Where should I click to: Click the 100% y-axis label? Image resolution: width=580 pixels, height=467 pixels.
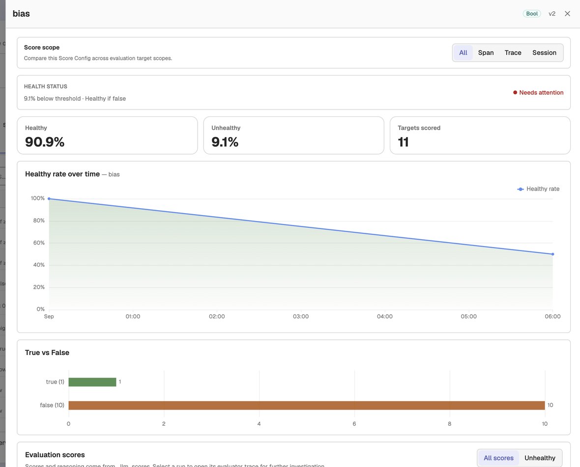click(38, 198)
